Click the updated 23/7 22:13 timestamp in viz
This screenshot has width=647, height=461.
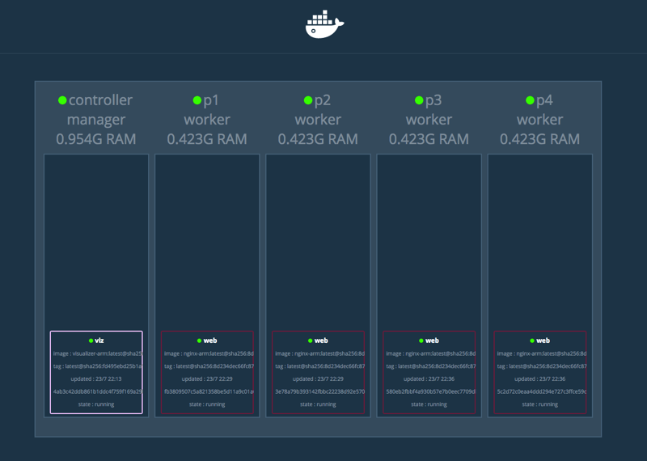96,379
